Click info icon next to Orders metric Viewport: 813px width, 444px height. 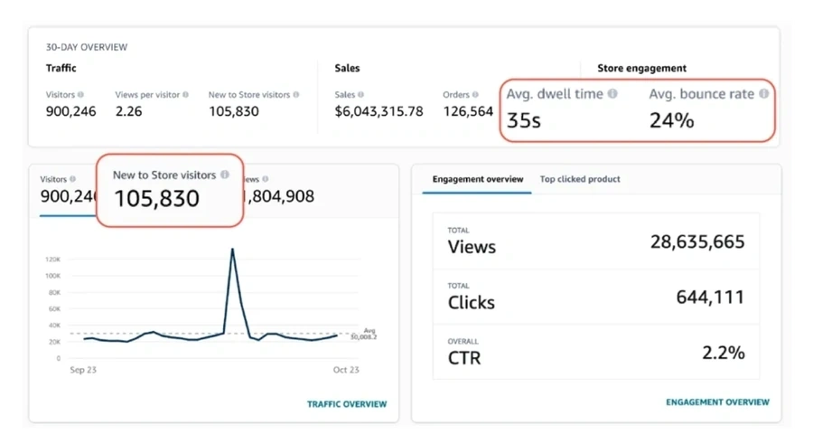coord(475,95)
